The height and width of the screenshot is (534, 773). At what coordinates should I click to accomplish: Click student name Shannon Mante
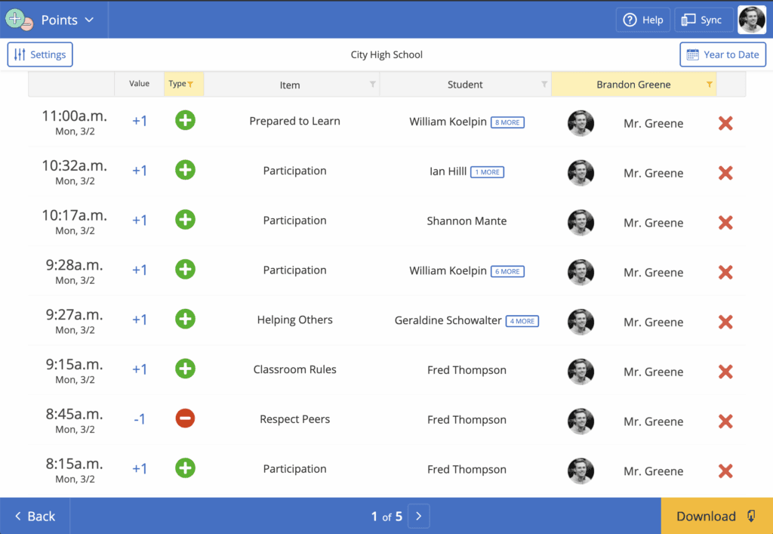[467, 221]
